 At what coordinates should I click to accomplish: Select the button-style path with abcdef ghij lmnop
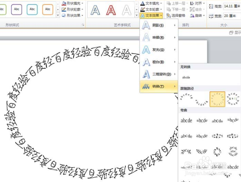[233, 99]
